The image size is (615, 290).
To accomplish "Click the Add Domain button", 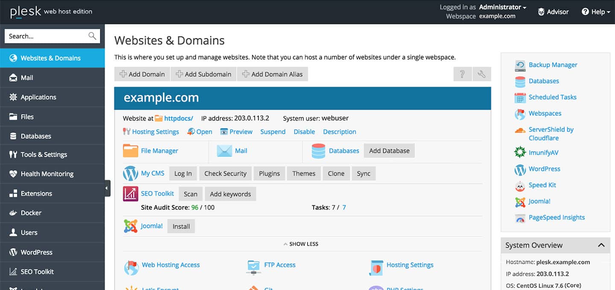I will point(142,74).
